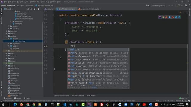191x107 pixels.
Task: Open IDE settings gear in toolbar
Action: pyautogui.click(x=189, y=5)
